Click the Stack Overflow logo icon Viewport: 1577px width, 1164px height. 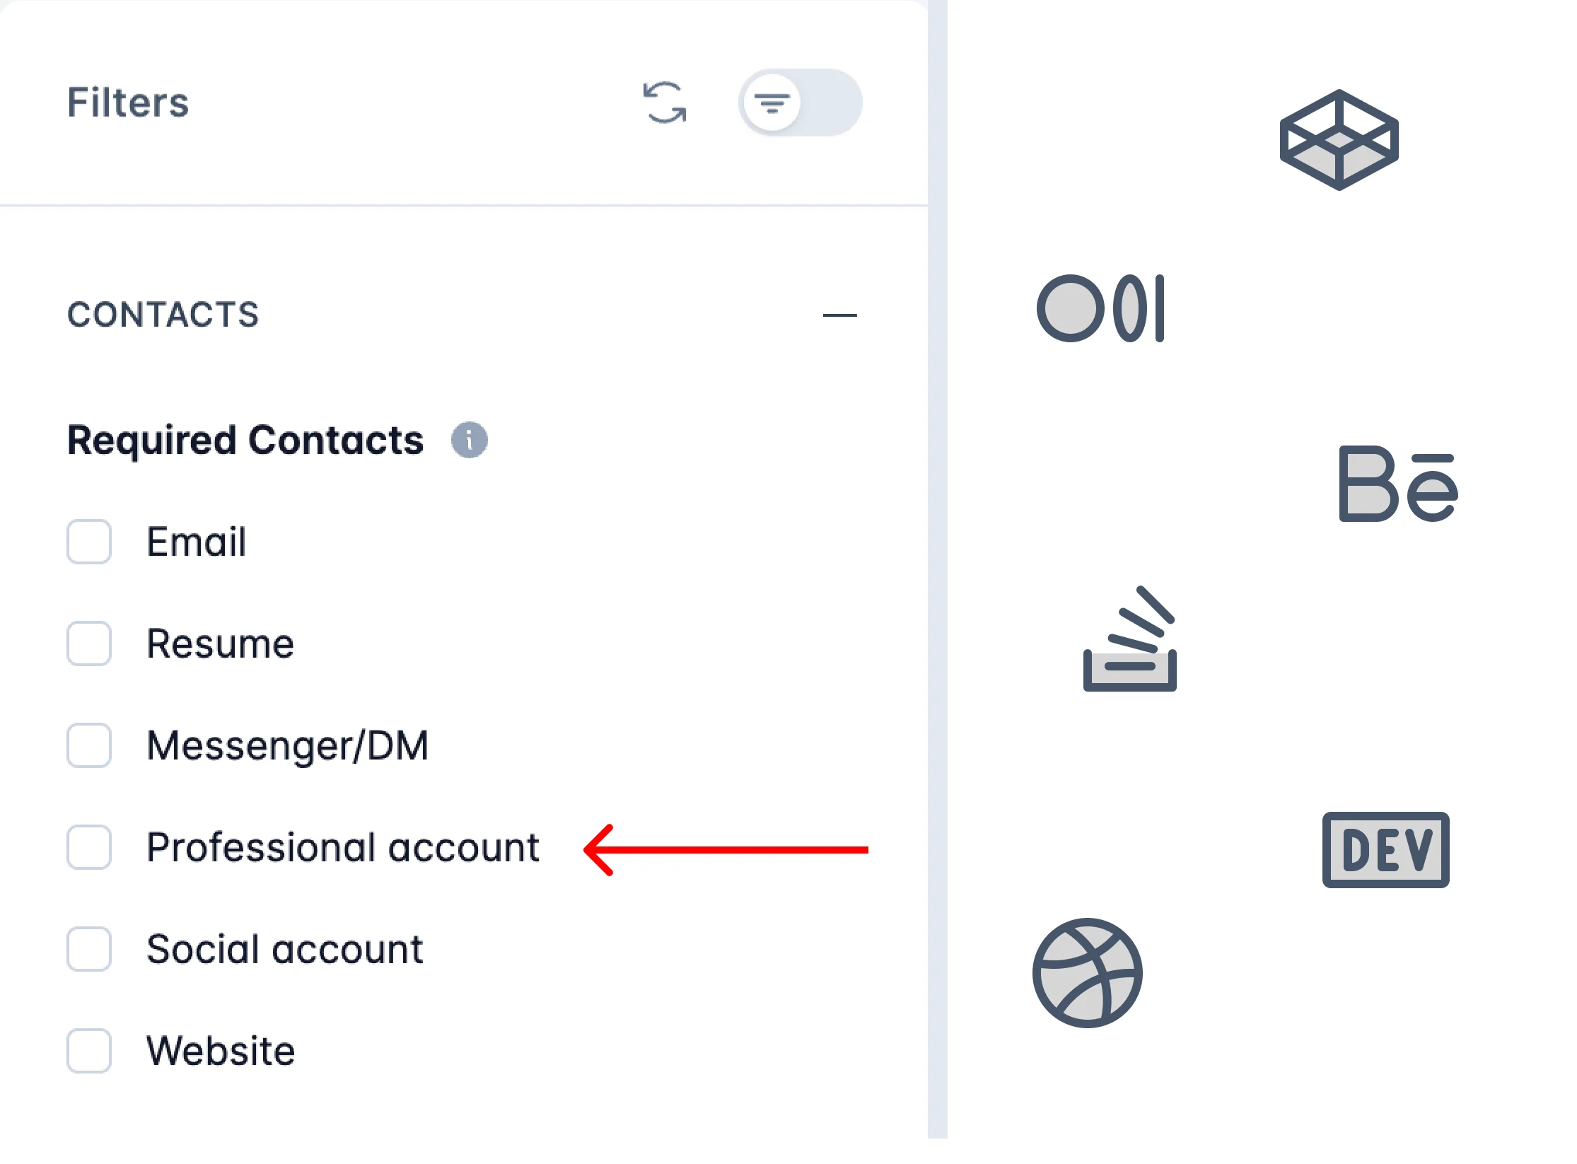pos(1129,640)
